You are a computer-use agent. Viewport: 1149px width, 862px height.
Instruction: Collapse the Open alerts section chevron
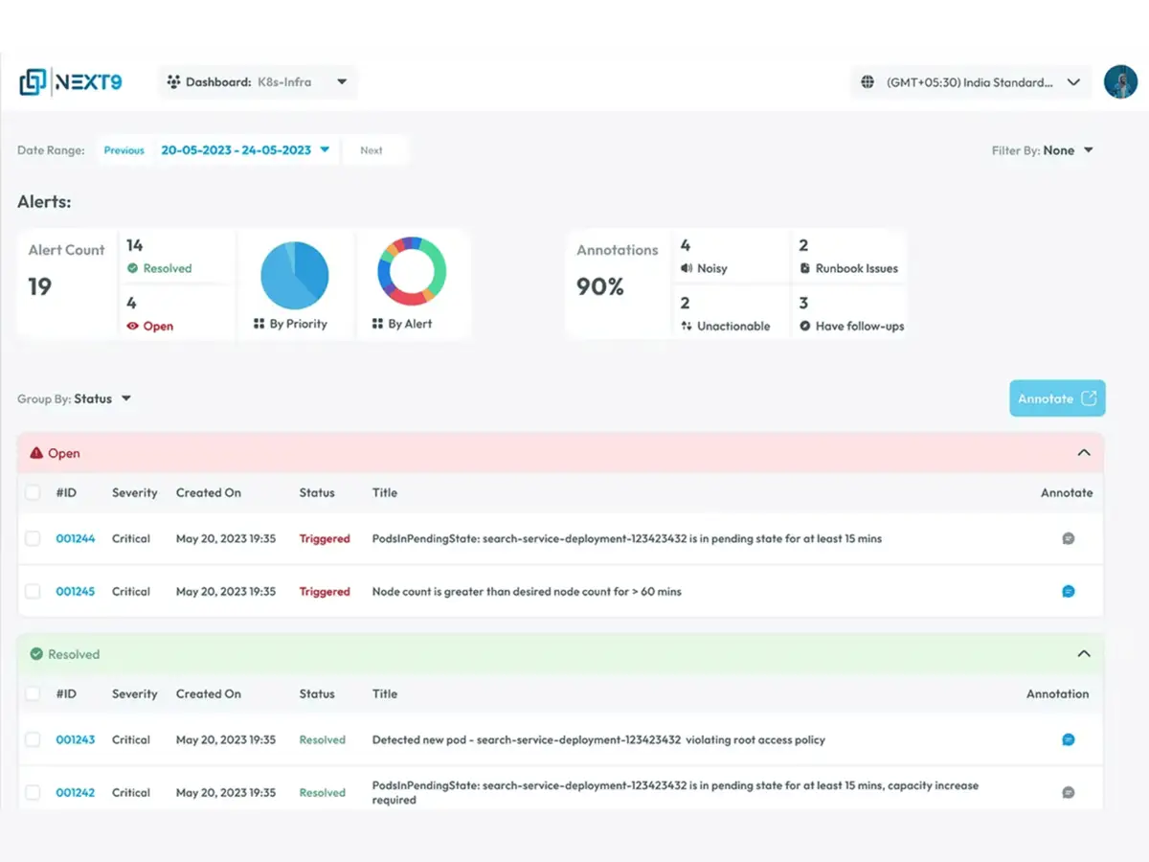coord(1083,453)
